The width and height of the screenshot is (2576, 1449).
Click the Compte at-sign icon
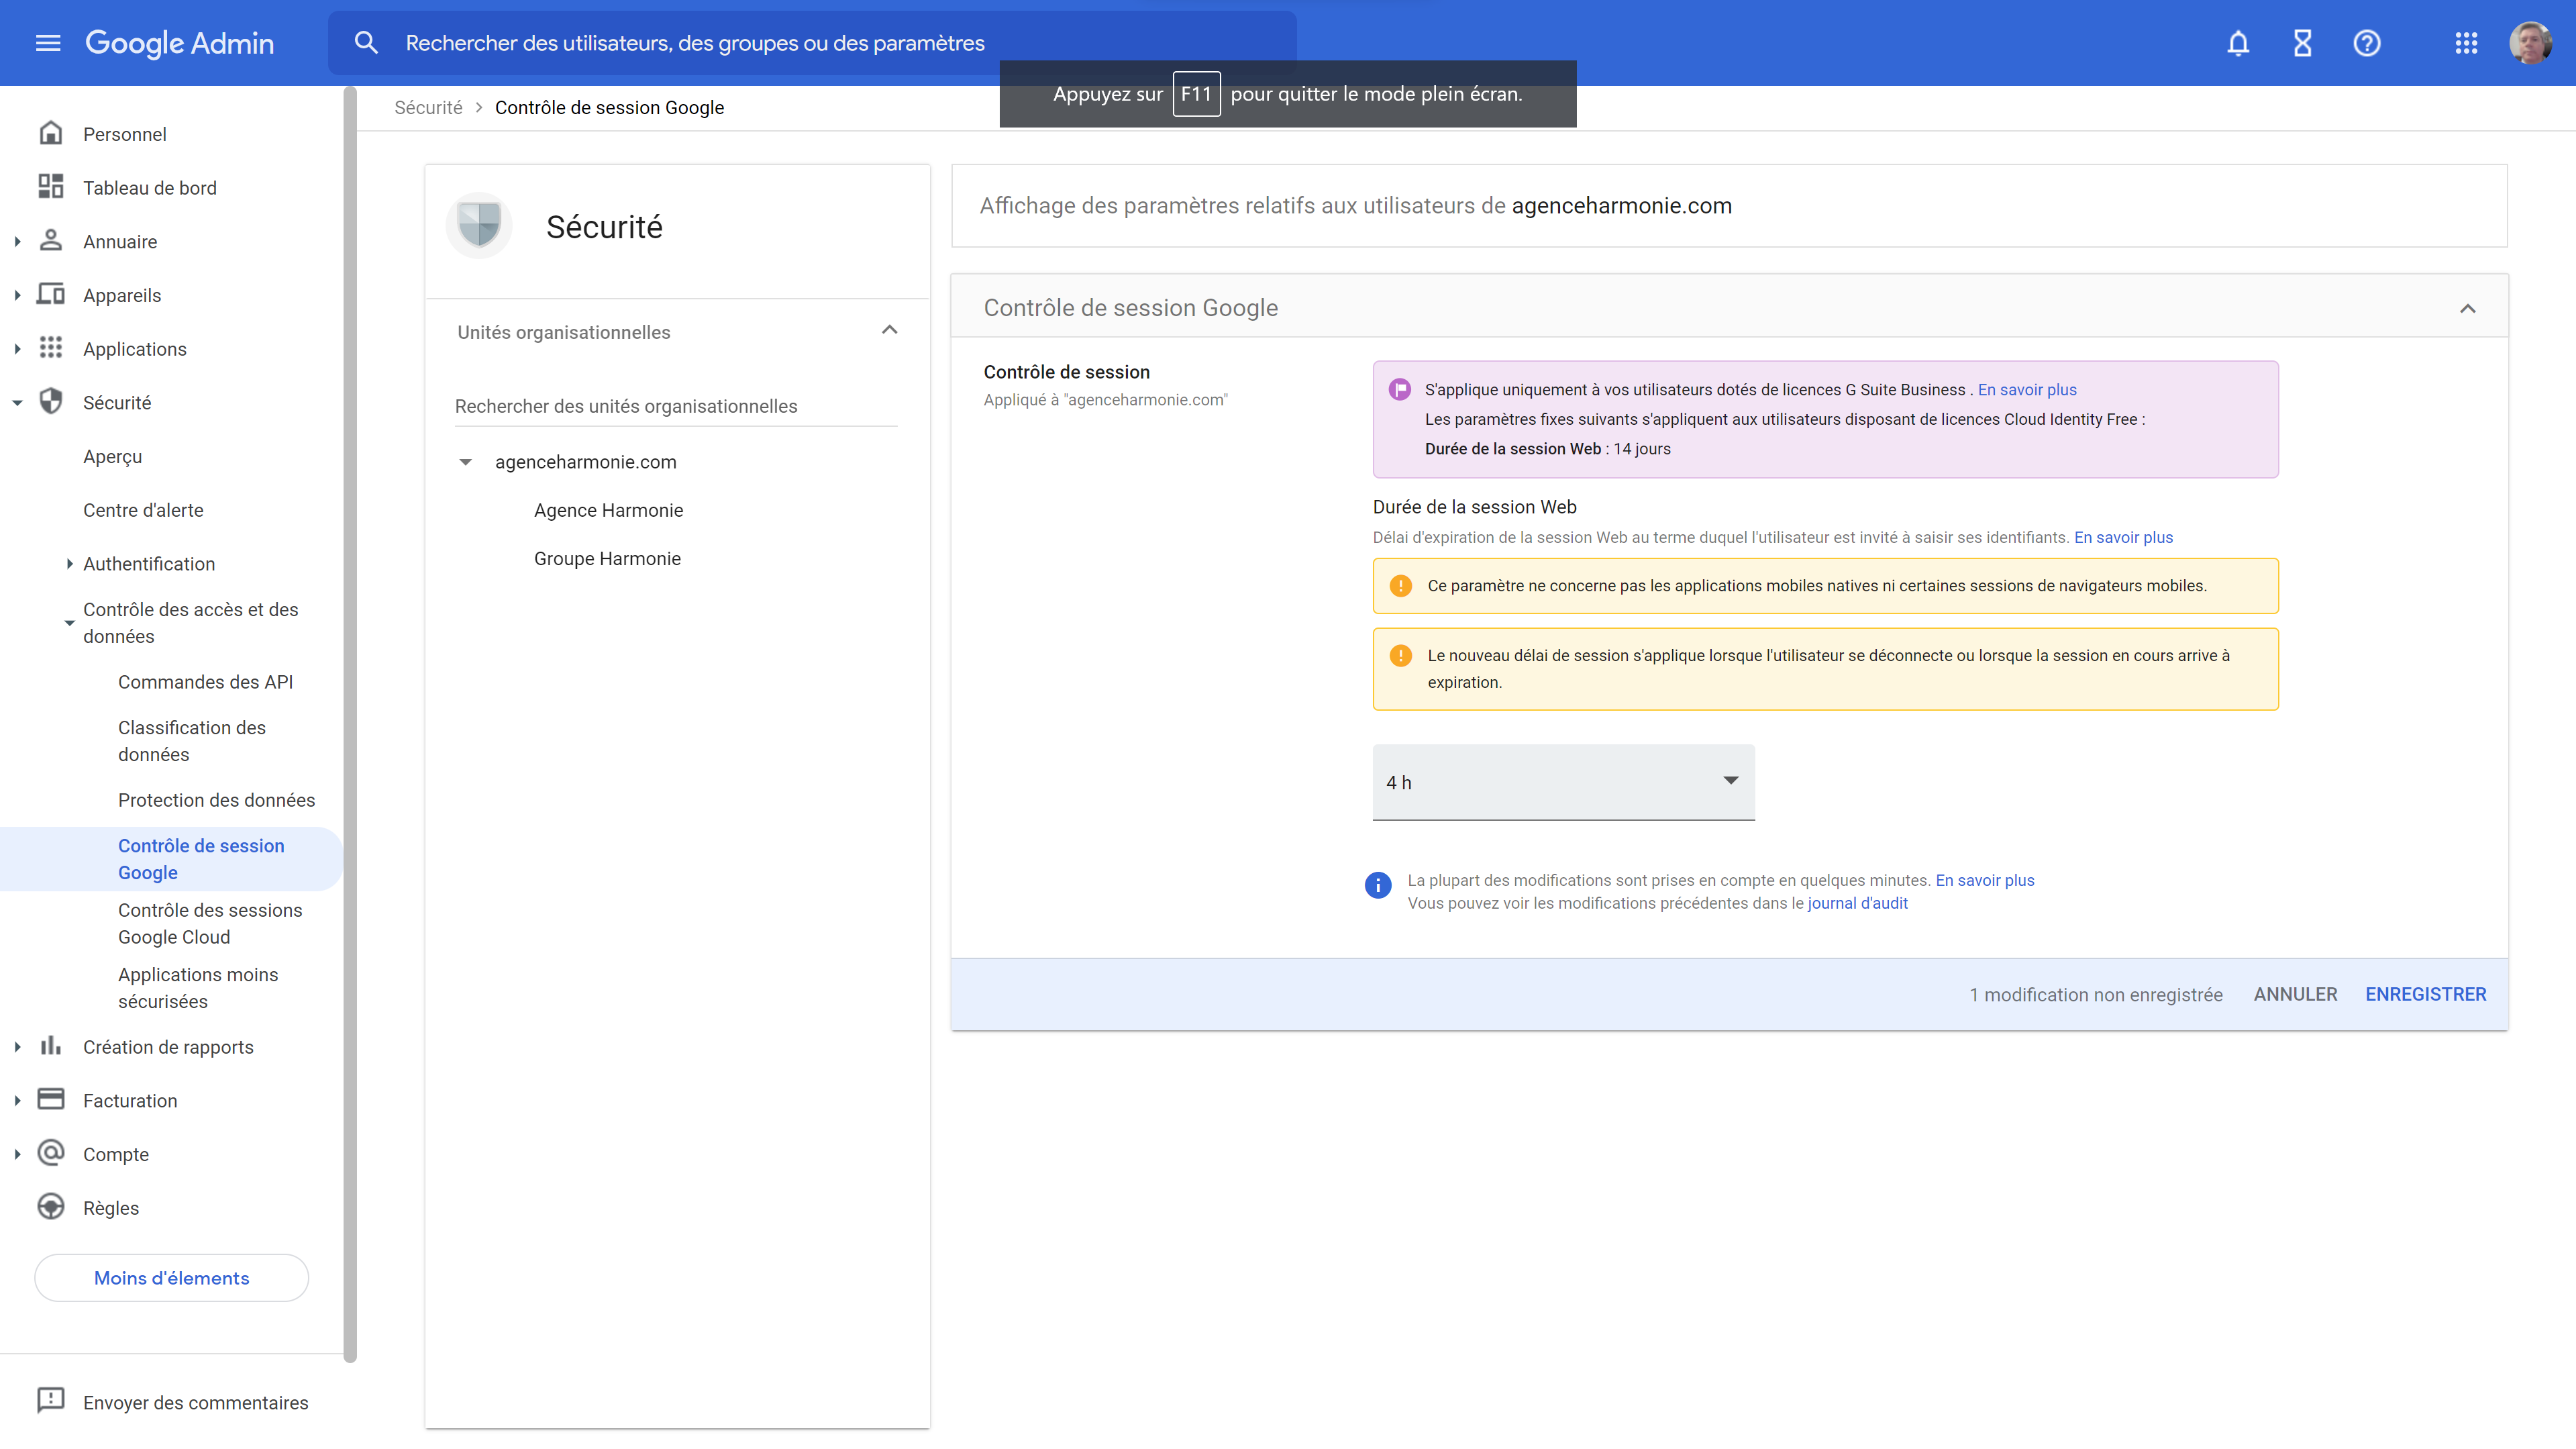coord(51,1153)
